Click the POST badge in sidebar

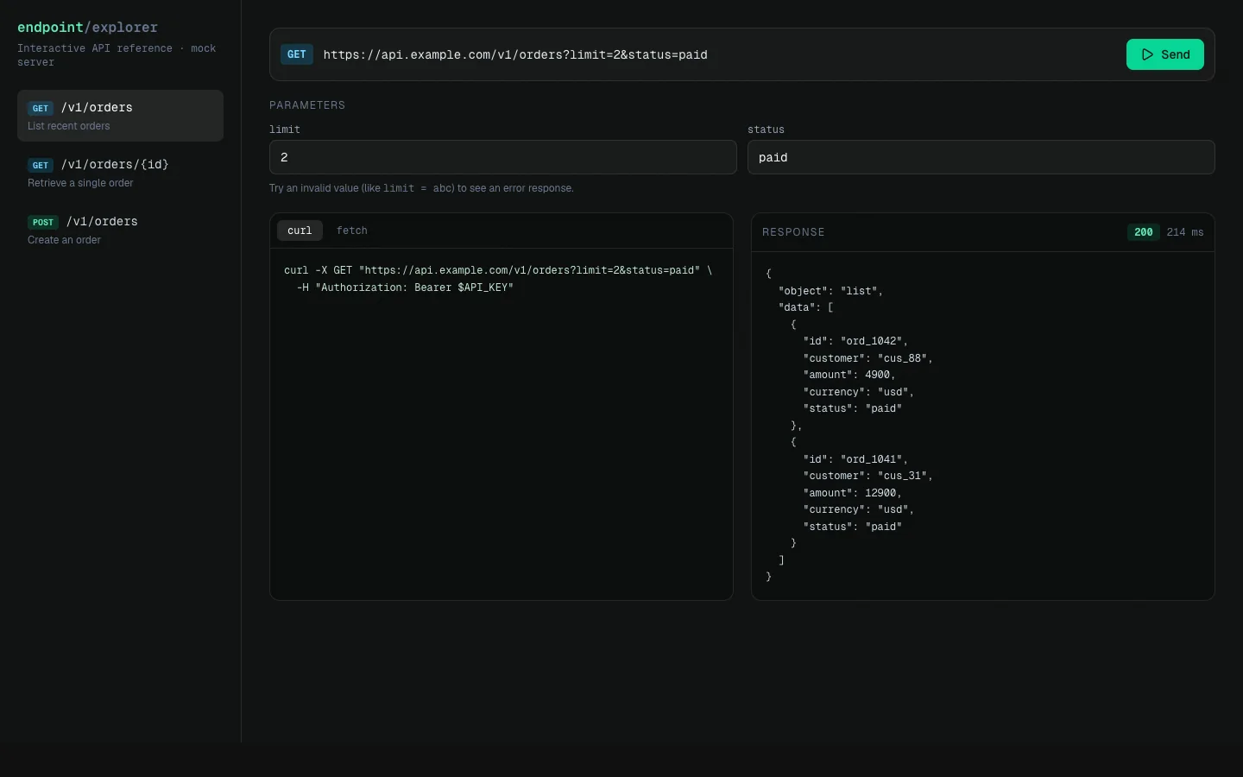43,222
